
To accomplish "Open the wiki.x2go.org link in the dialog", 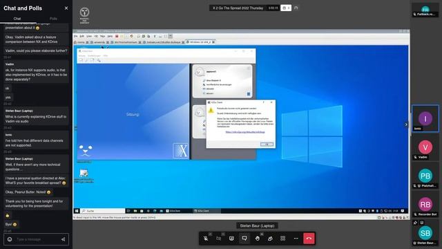I will pos(245,132).
